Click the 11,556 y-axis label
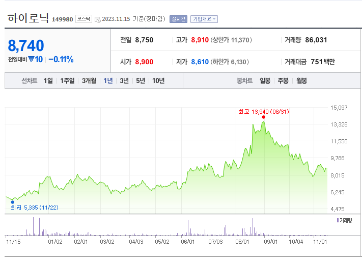 click(x=339, y=141)
